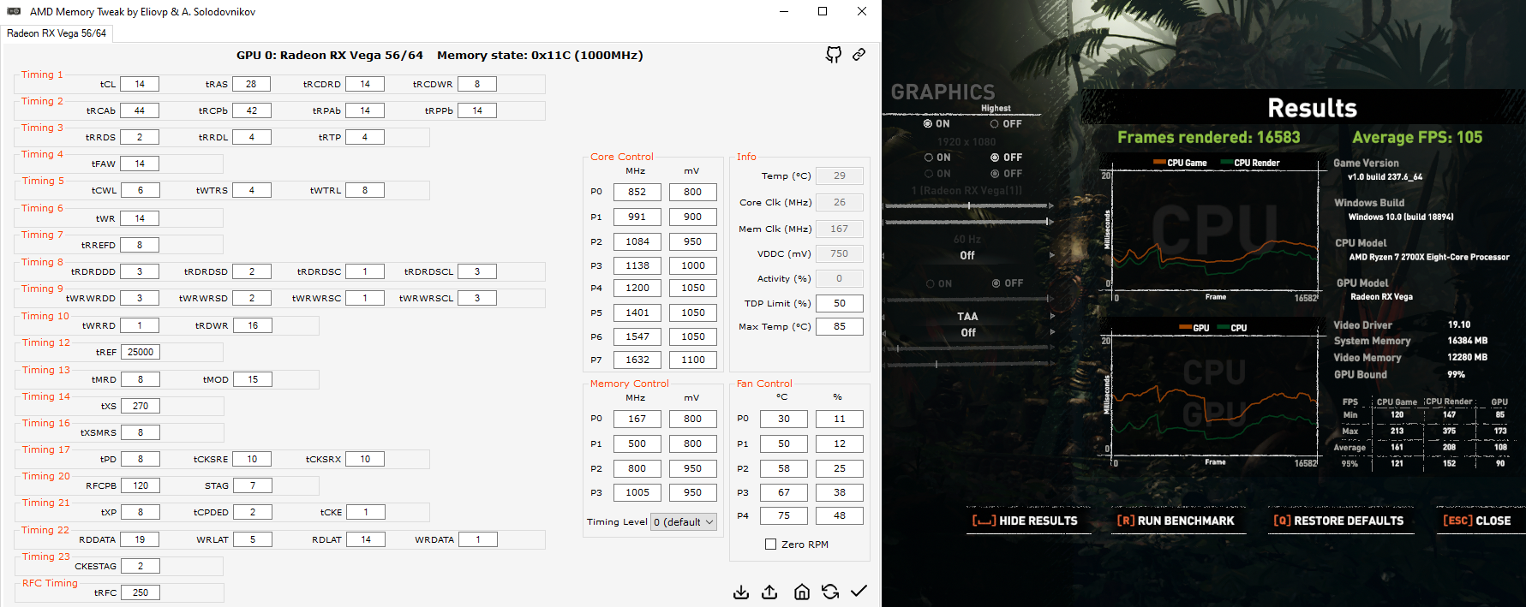Minimize the AMD Memory Tweak window
The width and height of the screenshot is (1526, 607).
point(784,11)
